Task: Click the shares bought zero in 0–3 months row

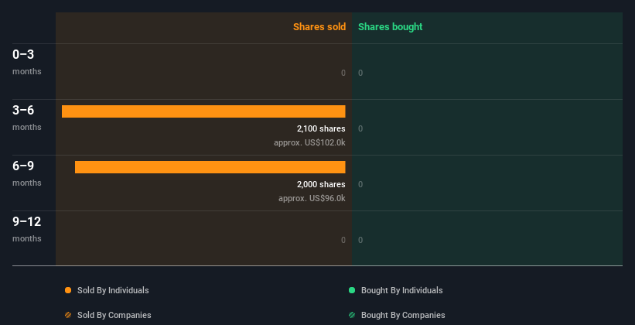Action: [360, 73]
